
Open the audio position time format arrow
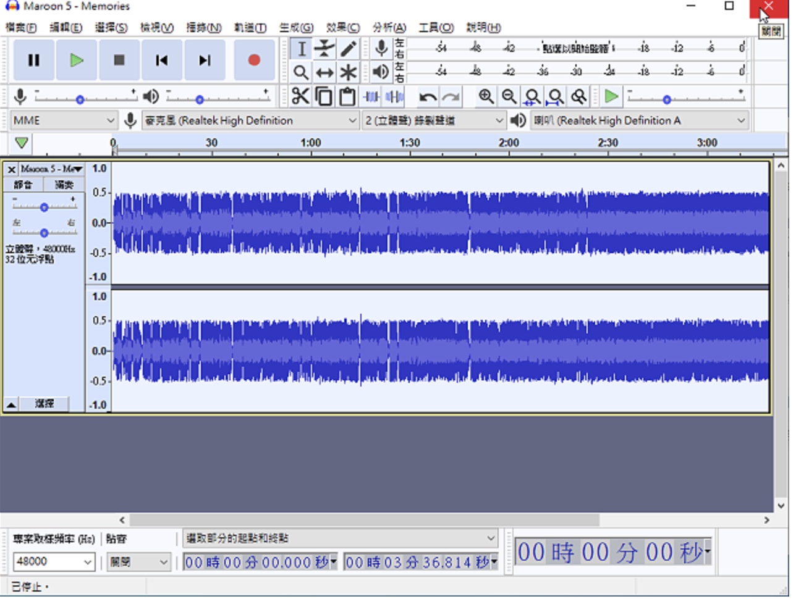[x=708, y=551]
